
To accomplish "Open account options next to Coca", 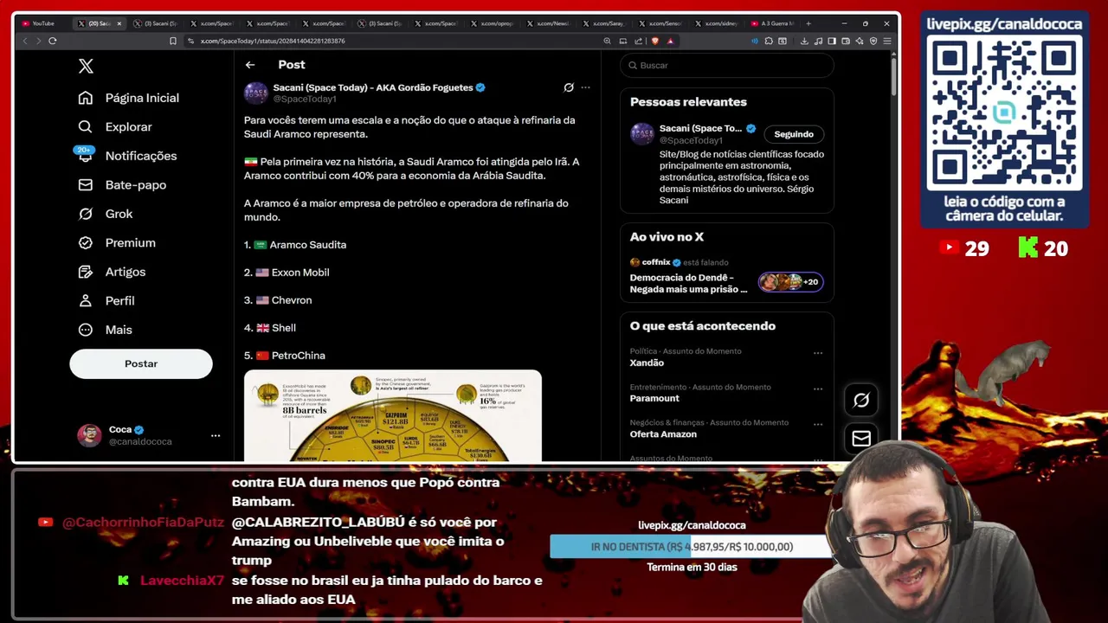I will pos(216,435).
